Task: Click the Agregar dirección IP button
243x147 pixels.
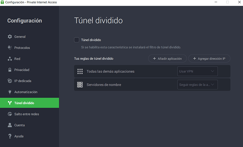Action: (209, 58)
